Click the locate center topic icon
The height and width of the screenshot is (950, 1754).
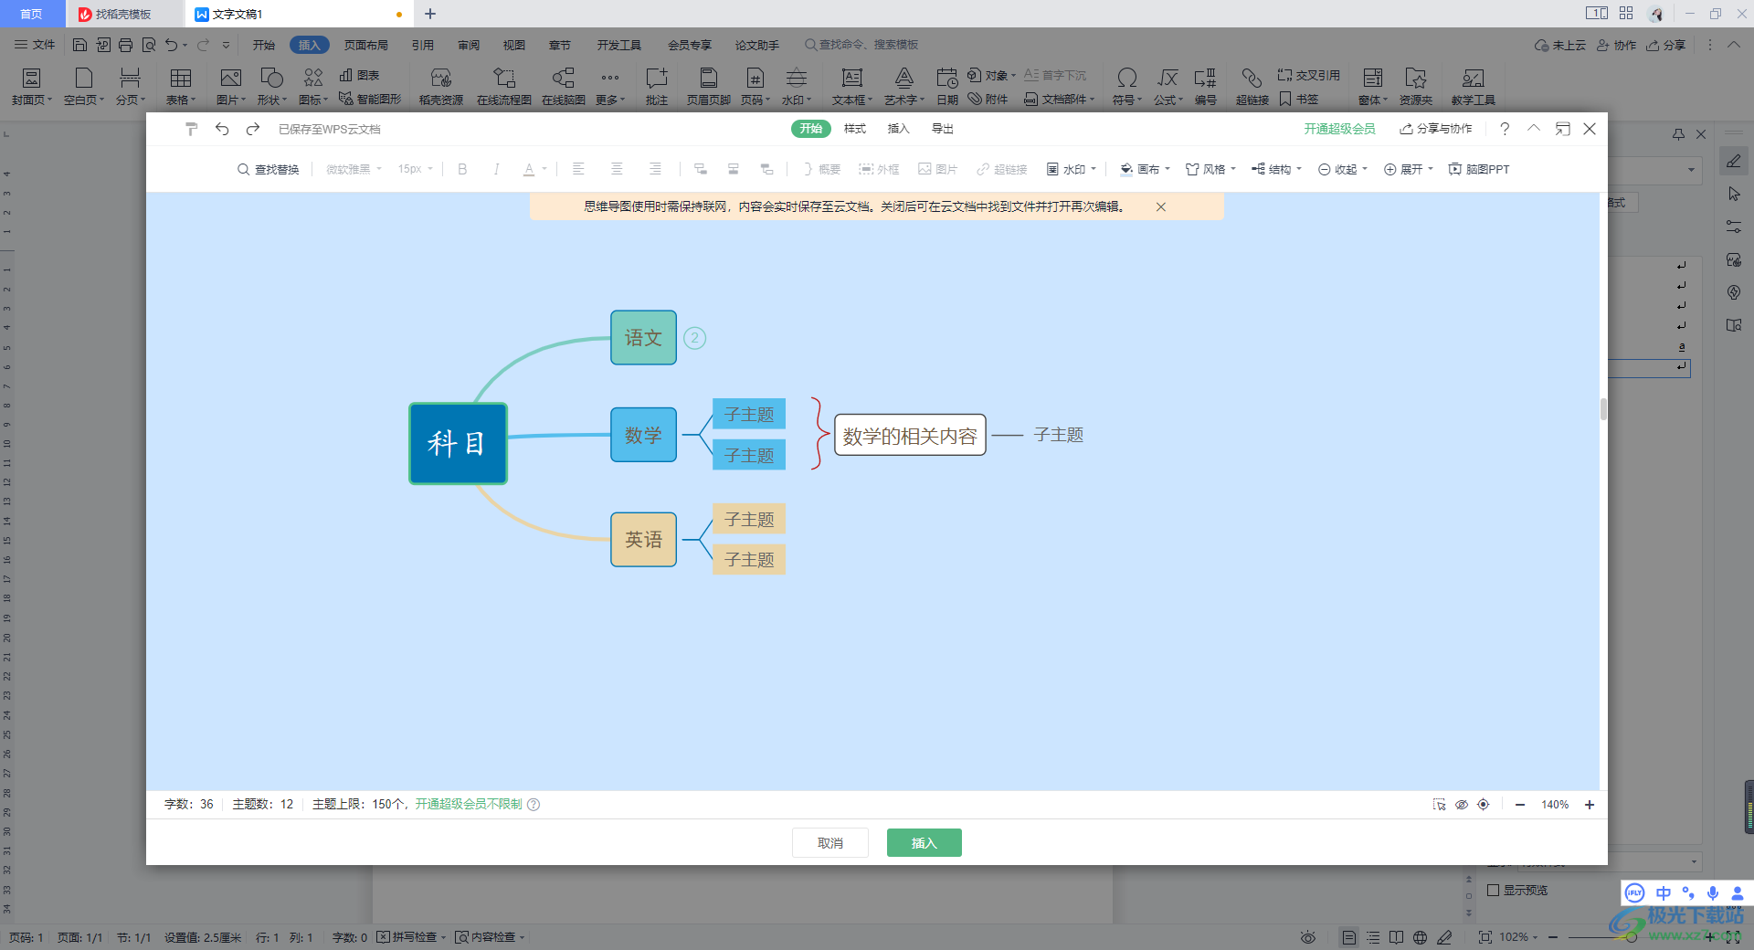point(1484,805)
